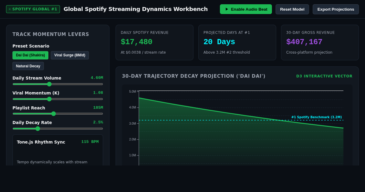Click the Daily Spotify Revenue card value $17,480

(x=137, y=42)
